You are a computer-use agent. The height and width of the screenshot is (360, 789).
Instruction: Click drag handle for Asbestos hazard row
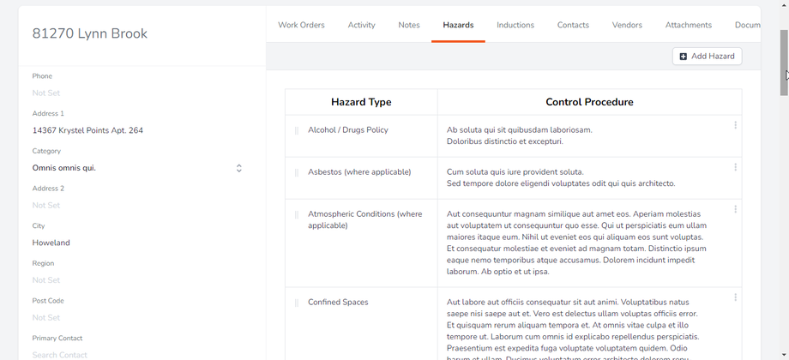point(297,172)
